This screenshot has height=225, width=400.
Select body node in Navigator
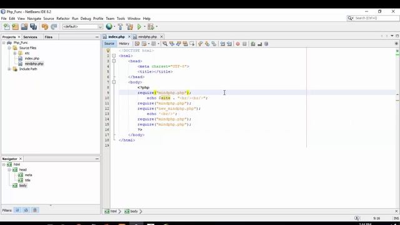[x=23, y=186]
